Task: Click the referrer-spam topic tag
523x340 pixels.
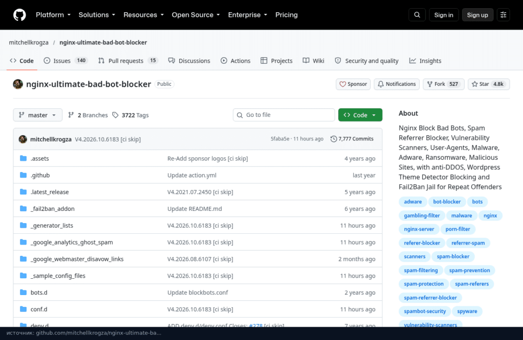Action: 468,243
